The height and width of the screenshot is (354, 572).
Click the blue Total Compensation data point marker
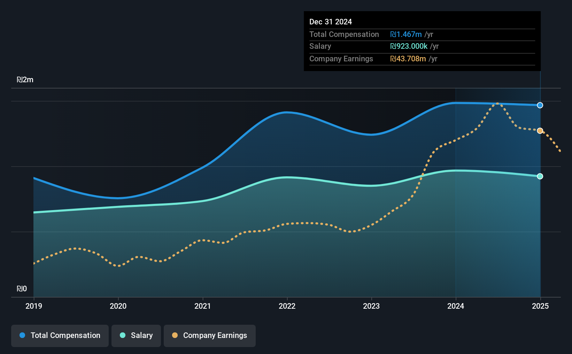pos(540,105)
